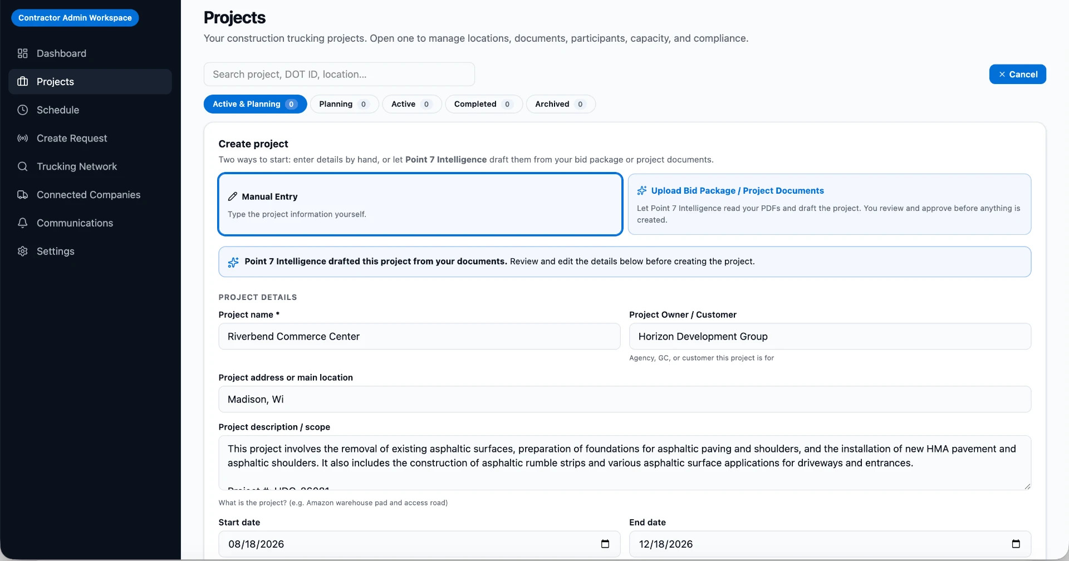
Task: Choose the Manual Entry option card
Action: [420, 204]
